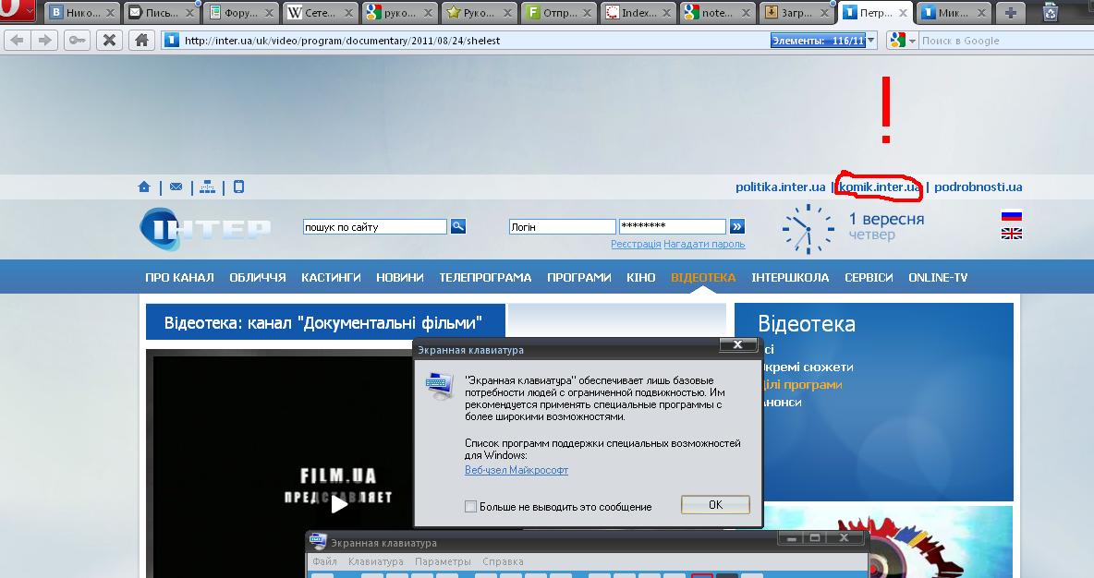This screenshot has width=1094, height=578.
Task: Close the 'Нико...' VK tab
Action: (x=110, y=13)
